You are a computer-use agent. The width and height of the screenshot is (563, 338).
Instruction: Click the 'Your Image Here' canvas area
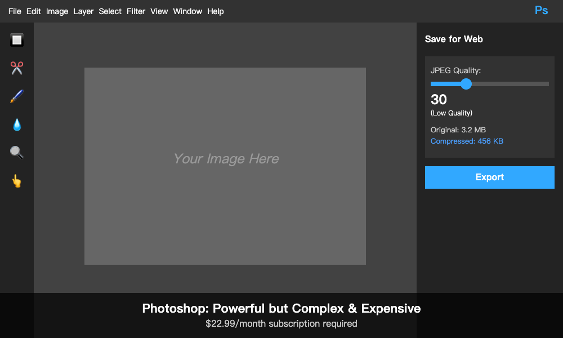(225, 166)
